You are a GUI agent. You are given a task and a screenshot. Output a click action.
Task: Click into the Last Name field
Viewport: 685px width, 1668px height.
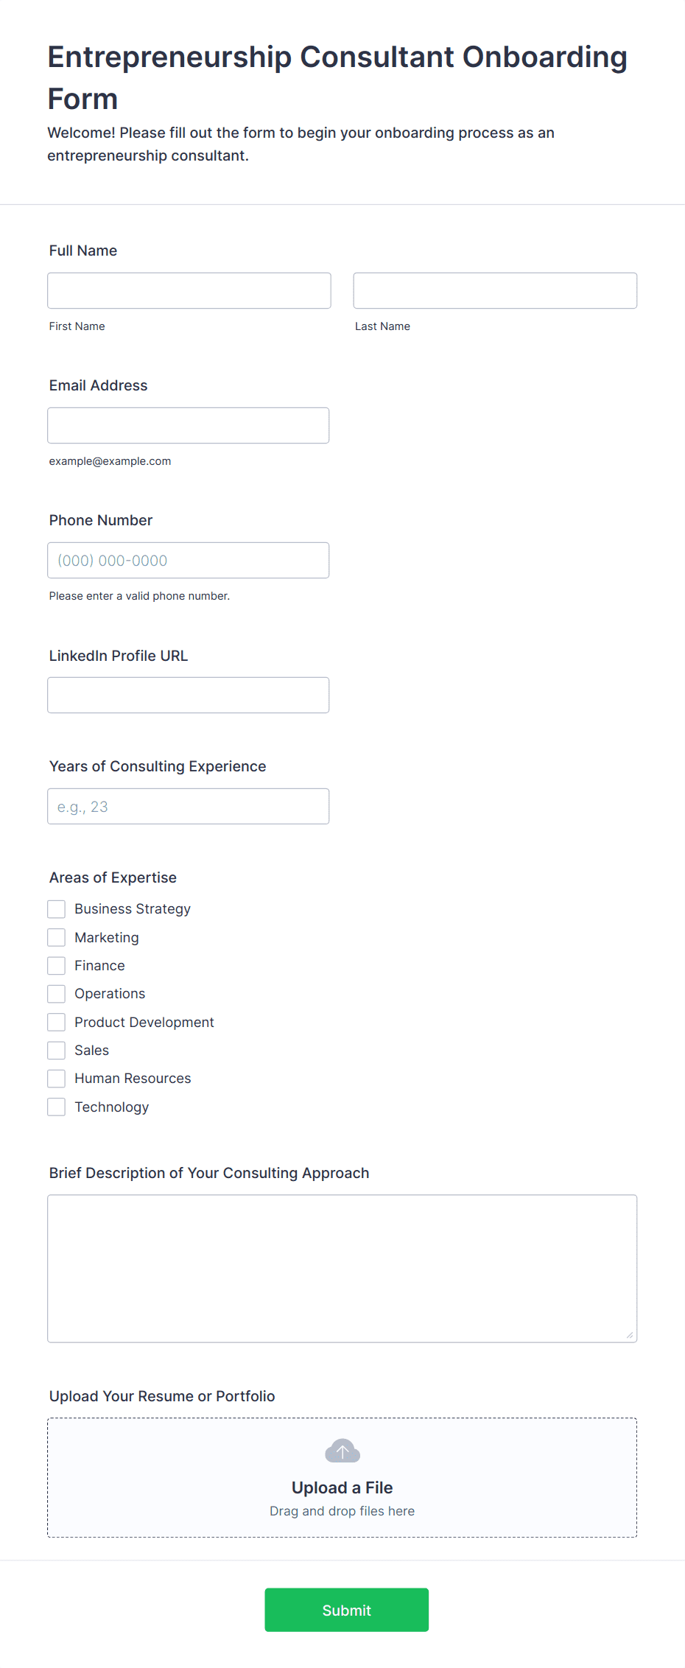pyautogui.click(x=495, y=290)
